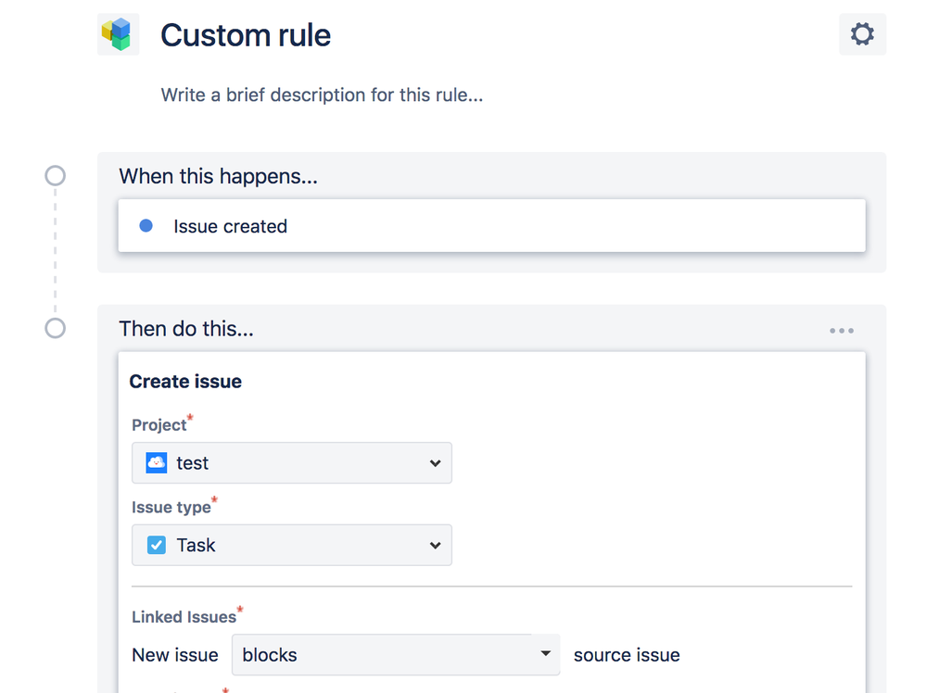This screenshot has height=693, width=926.
Task: Select the timeline circle beside Then do this
Action: click(56, 328)
